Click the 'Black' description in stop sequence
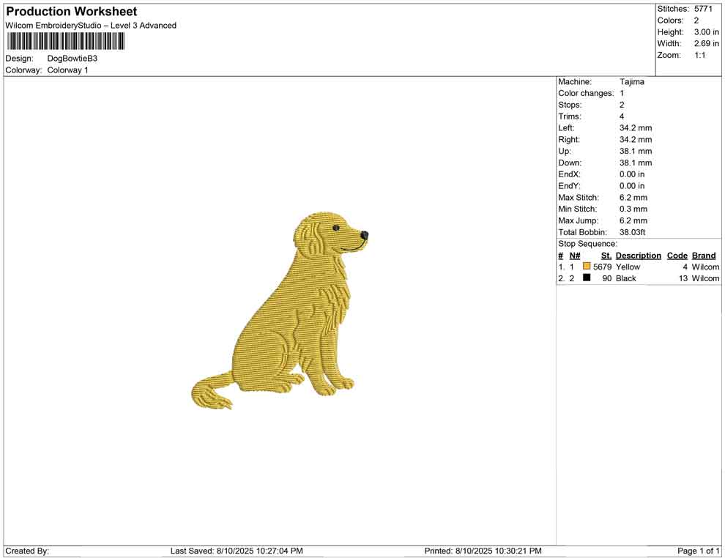This screenshot has width=725, height=558. (x=626, y=278)
